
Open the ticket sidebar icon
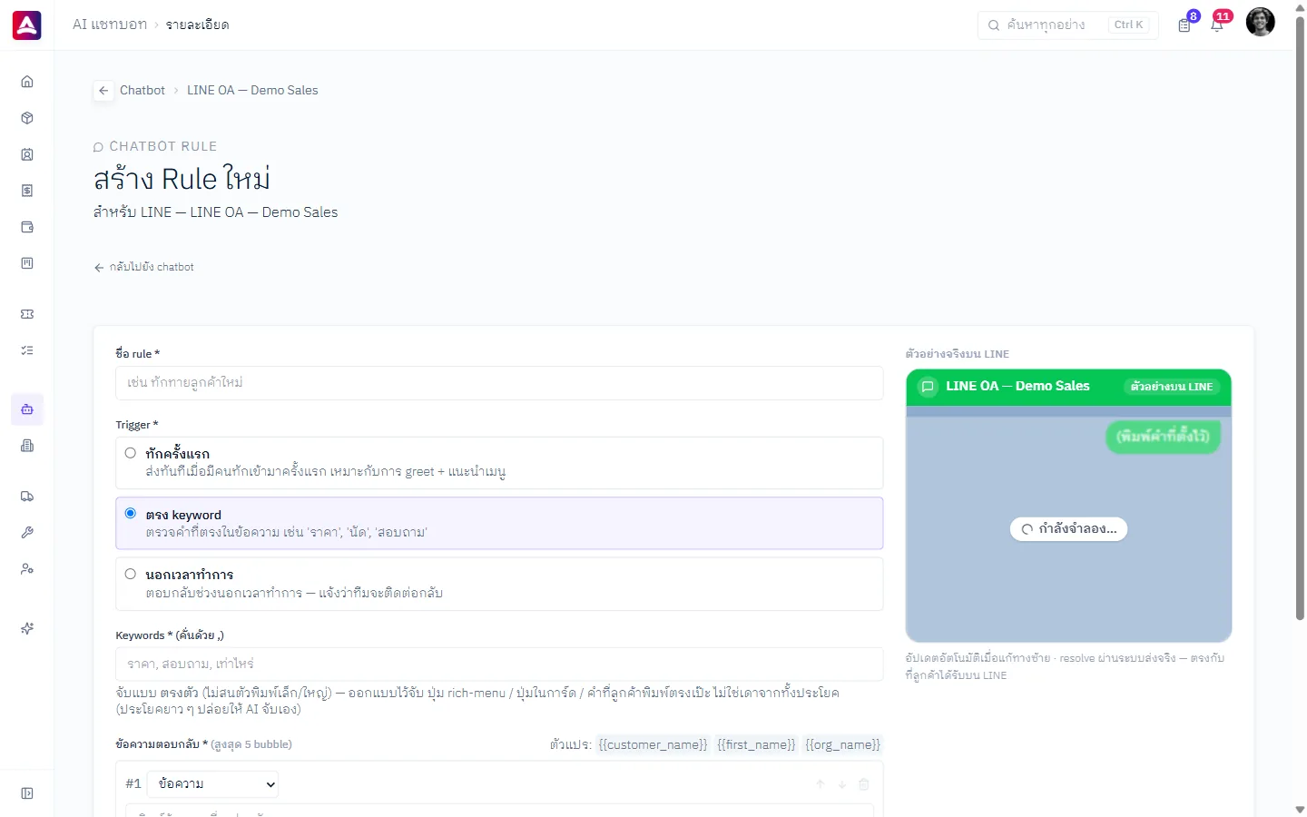[27, 314]
